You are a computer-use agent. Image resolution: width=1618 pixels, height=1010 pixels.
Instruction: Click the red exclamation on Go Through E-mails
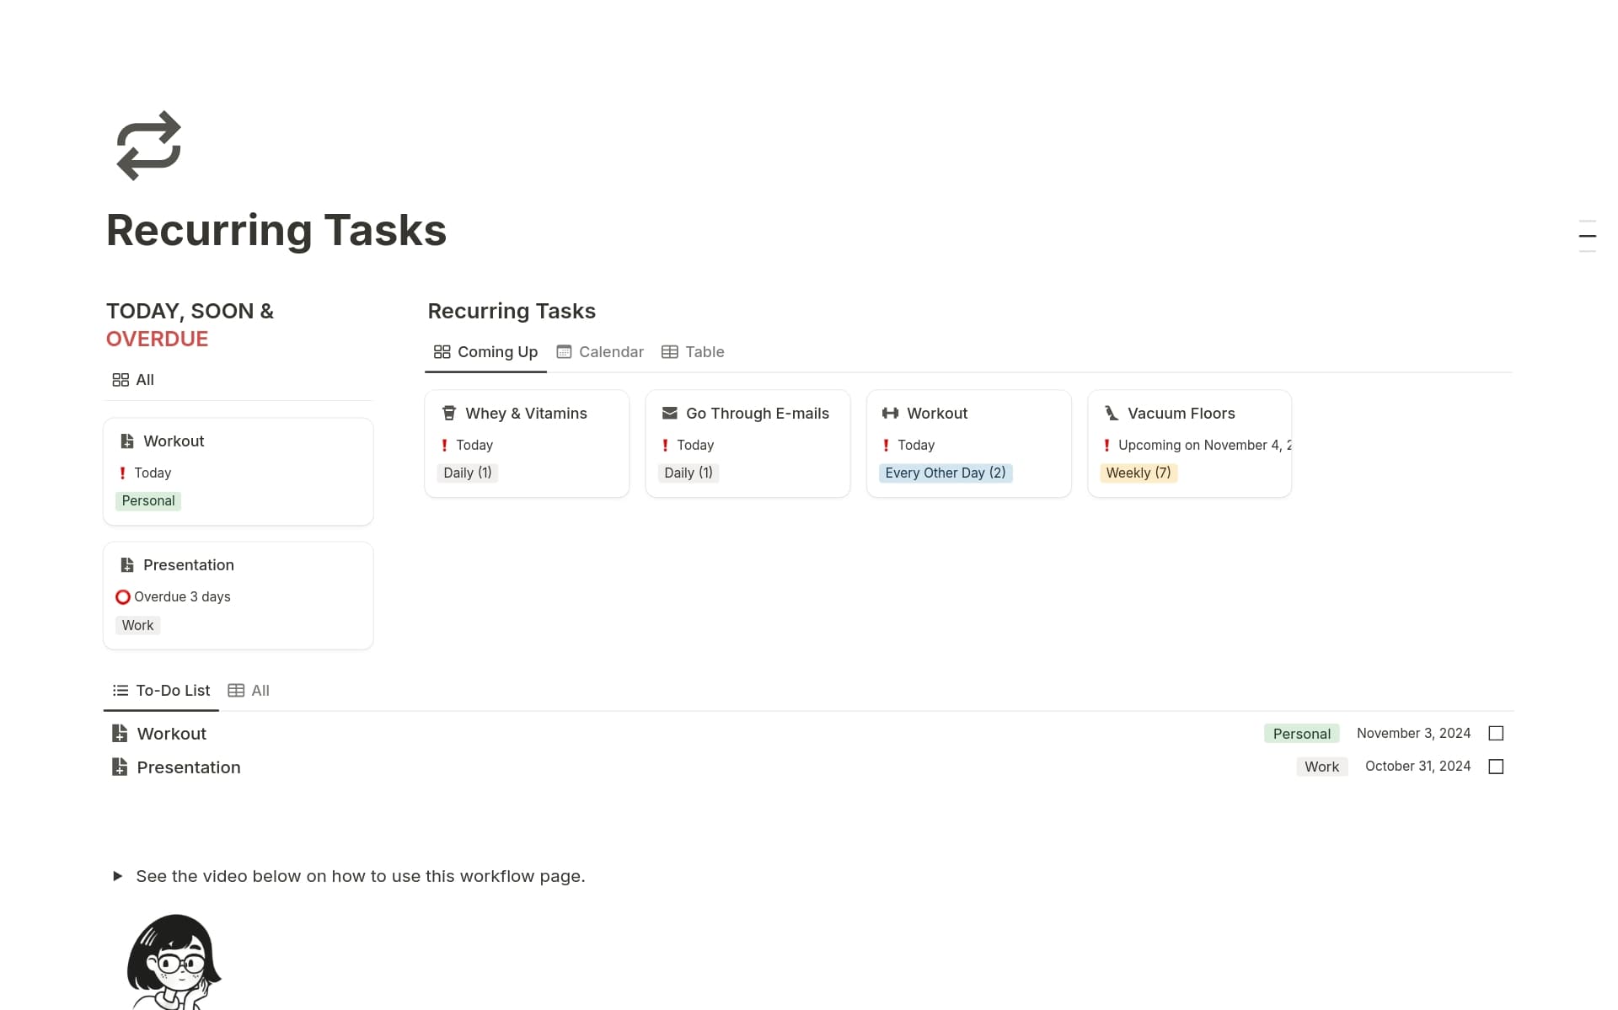coord(666,445)
